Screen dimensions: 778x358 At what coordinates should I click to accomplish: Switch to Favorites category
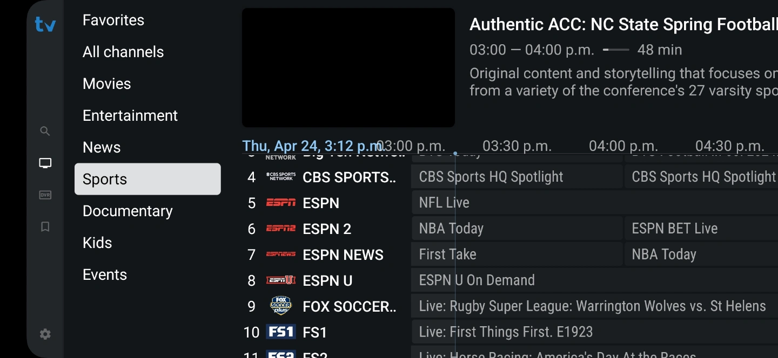[113, 20]
